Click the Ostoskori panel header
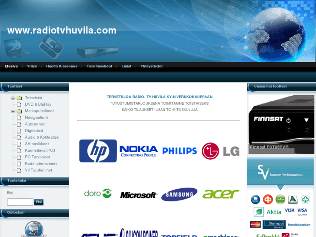 [x=35, y=213]
